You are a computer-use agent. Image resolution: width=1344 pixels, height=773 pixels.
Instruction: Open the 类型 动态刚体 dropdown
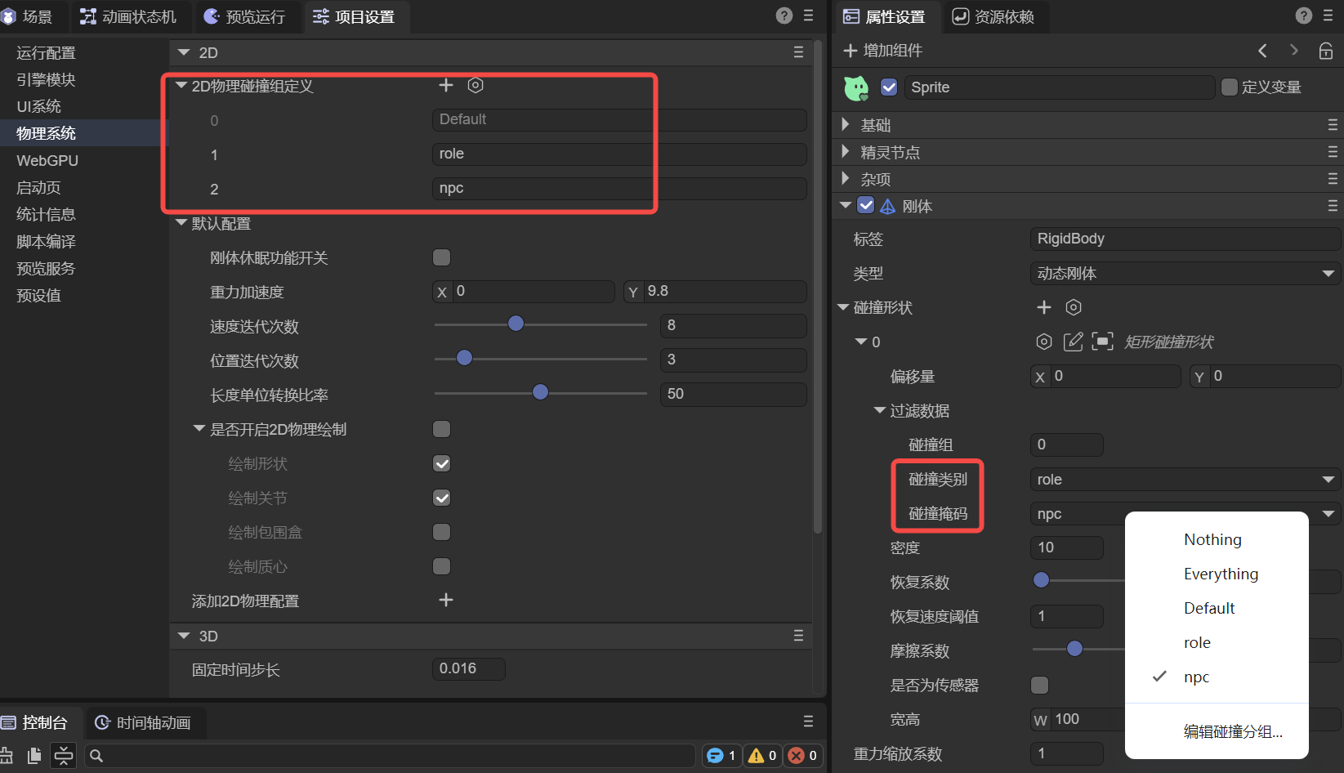tap(1184, 274)
